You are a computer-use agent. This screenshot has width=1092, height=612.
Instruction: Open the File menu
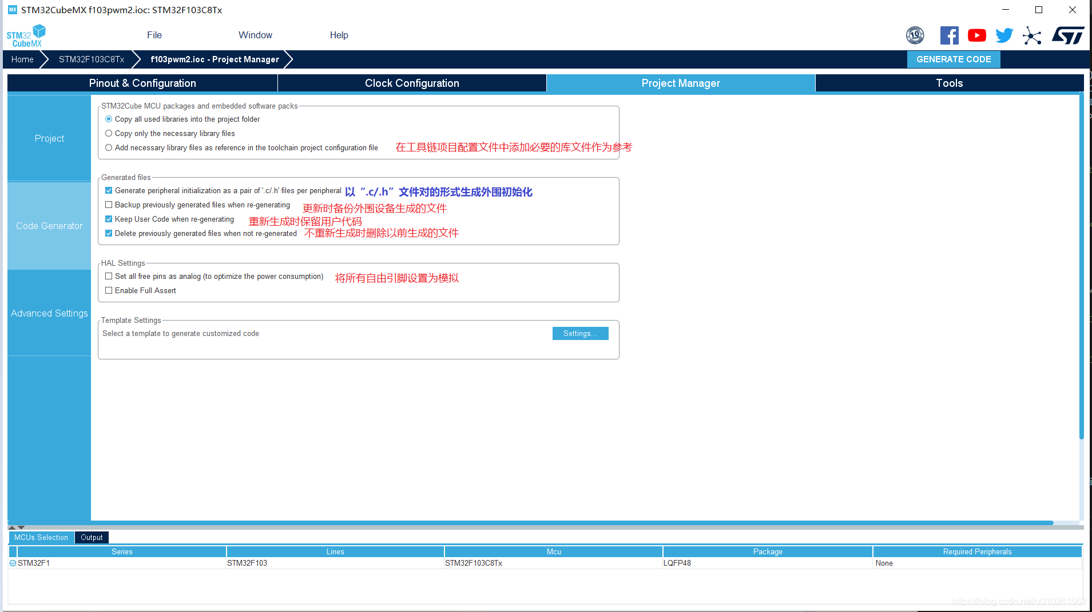(x=154, y=35)
